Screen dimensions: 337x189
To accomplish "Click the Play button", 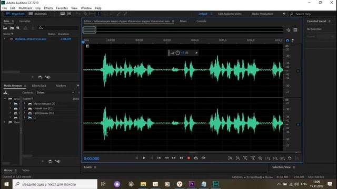I will (144, 158).
